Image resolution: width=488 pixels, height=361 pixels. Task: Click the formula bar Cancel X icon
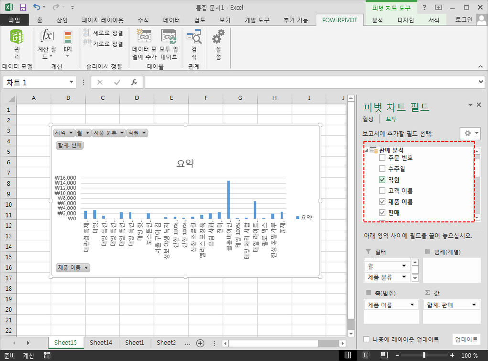[x=99, y=82]
